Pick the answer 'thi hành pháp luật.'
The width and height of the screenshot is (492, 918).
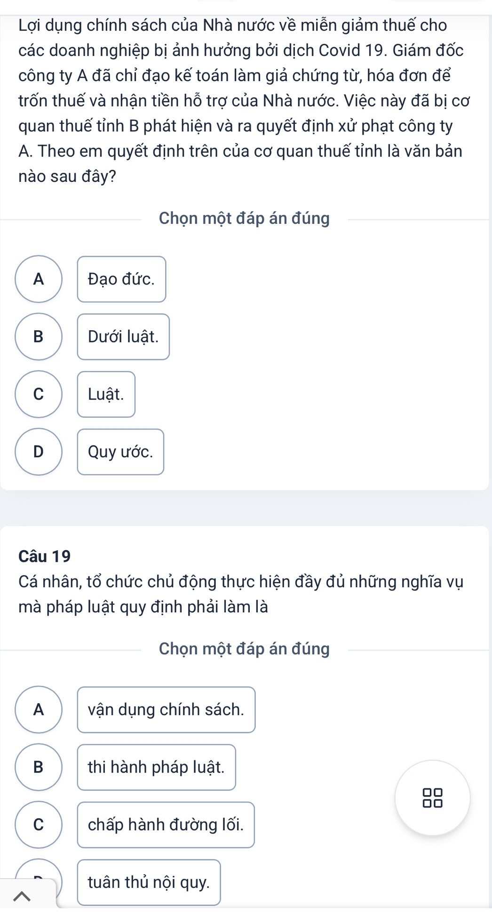[156, 767]
